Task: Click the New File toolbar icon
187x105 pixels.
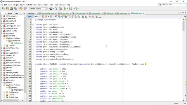Action: tap(3, 8)
